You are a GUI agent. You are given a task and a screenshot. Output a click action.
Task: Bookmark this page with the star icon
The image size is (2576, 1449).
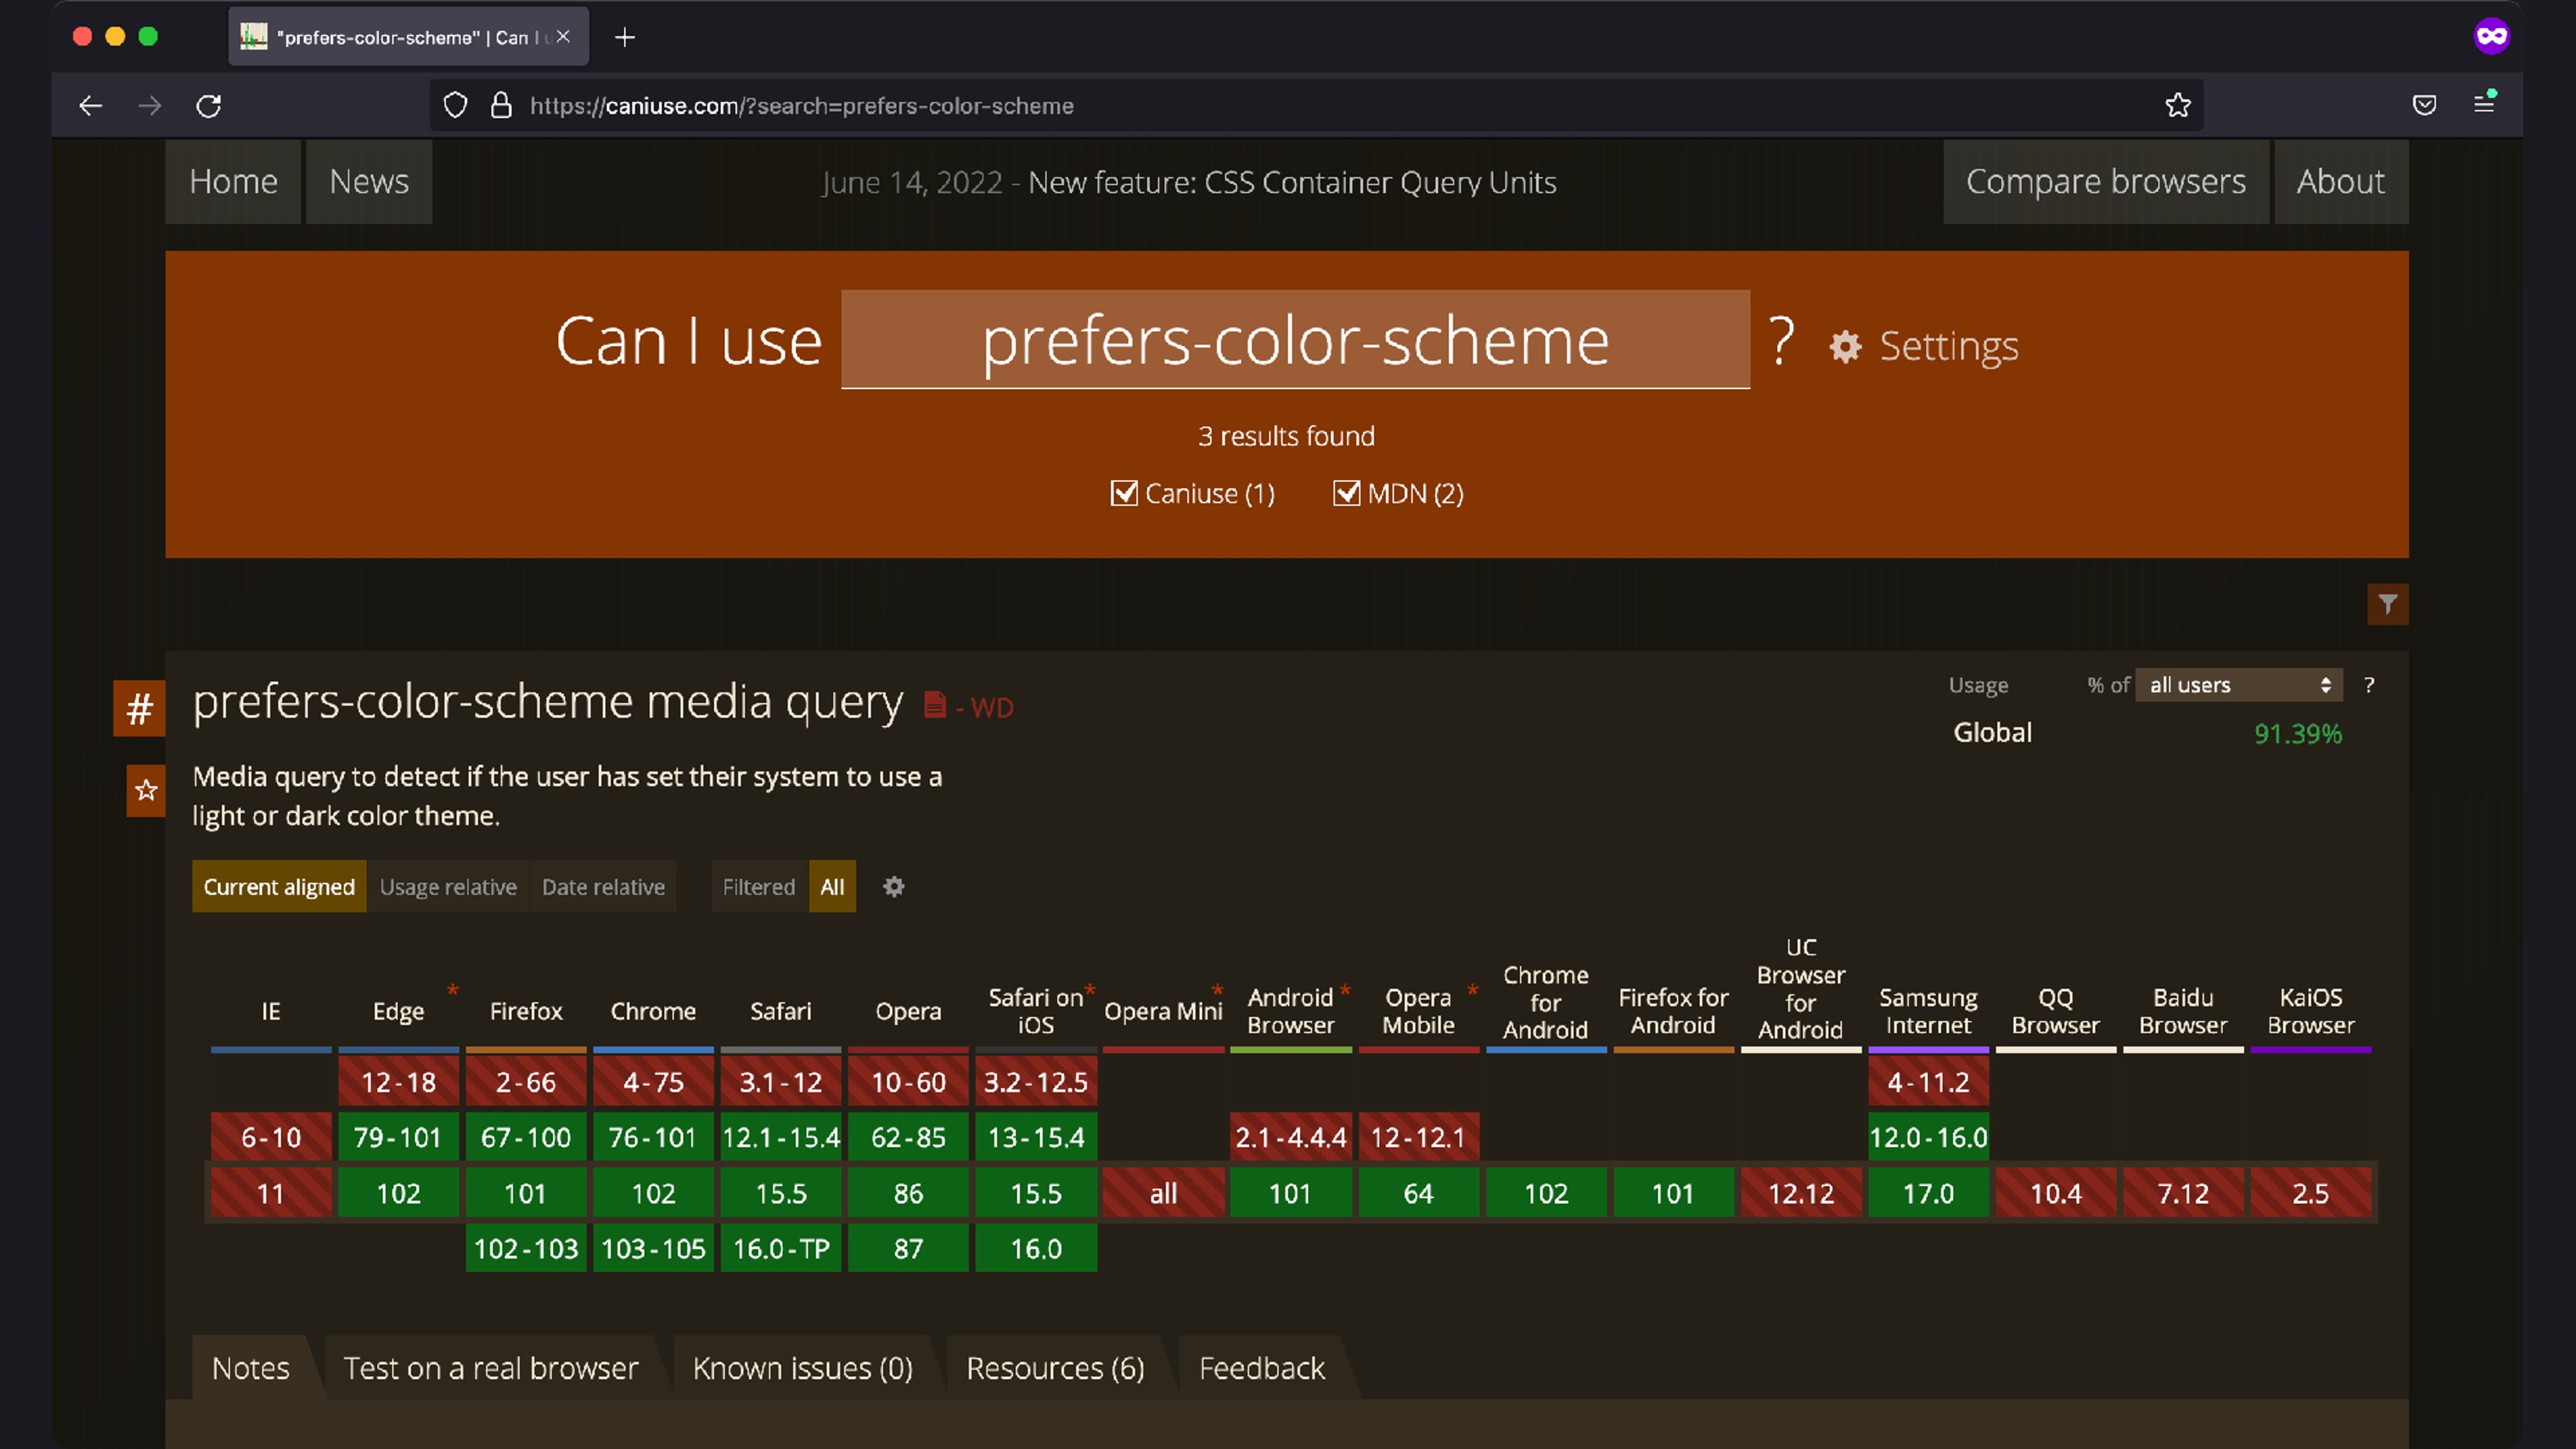[2177, 105]
